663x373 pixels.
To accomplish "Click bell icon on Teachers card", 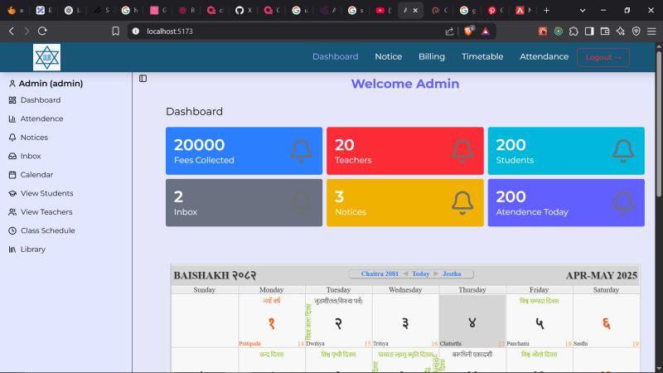I will pos(462,151).
